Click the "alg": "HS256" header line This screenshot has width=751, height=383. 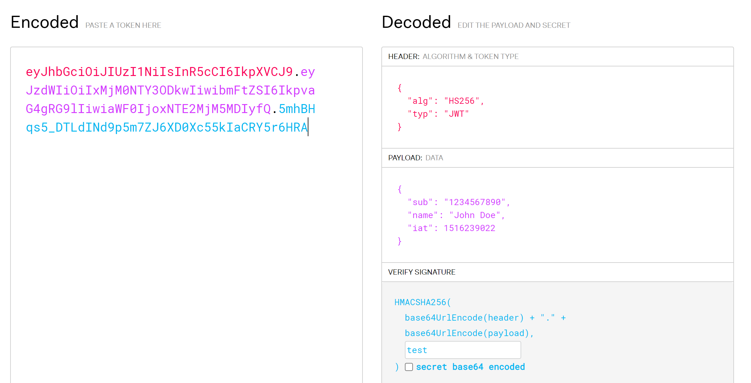(x=446, y=101)
